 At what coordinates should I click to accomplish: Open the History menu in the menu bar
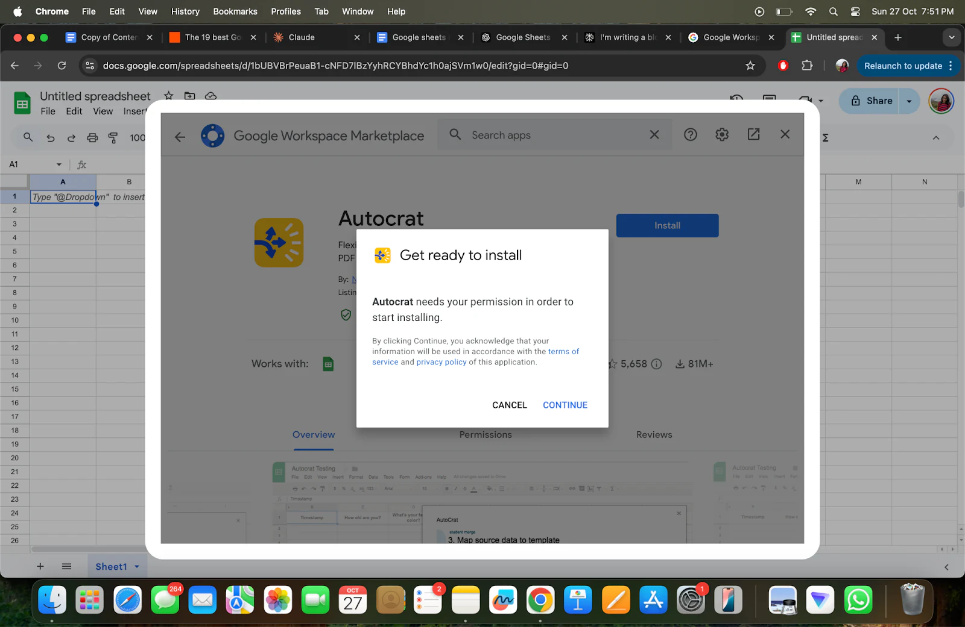(x=185, y=11)
